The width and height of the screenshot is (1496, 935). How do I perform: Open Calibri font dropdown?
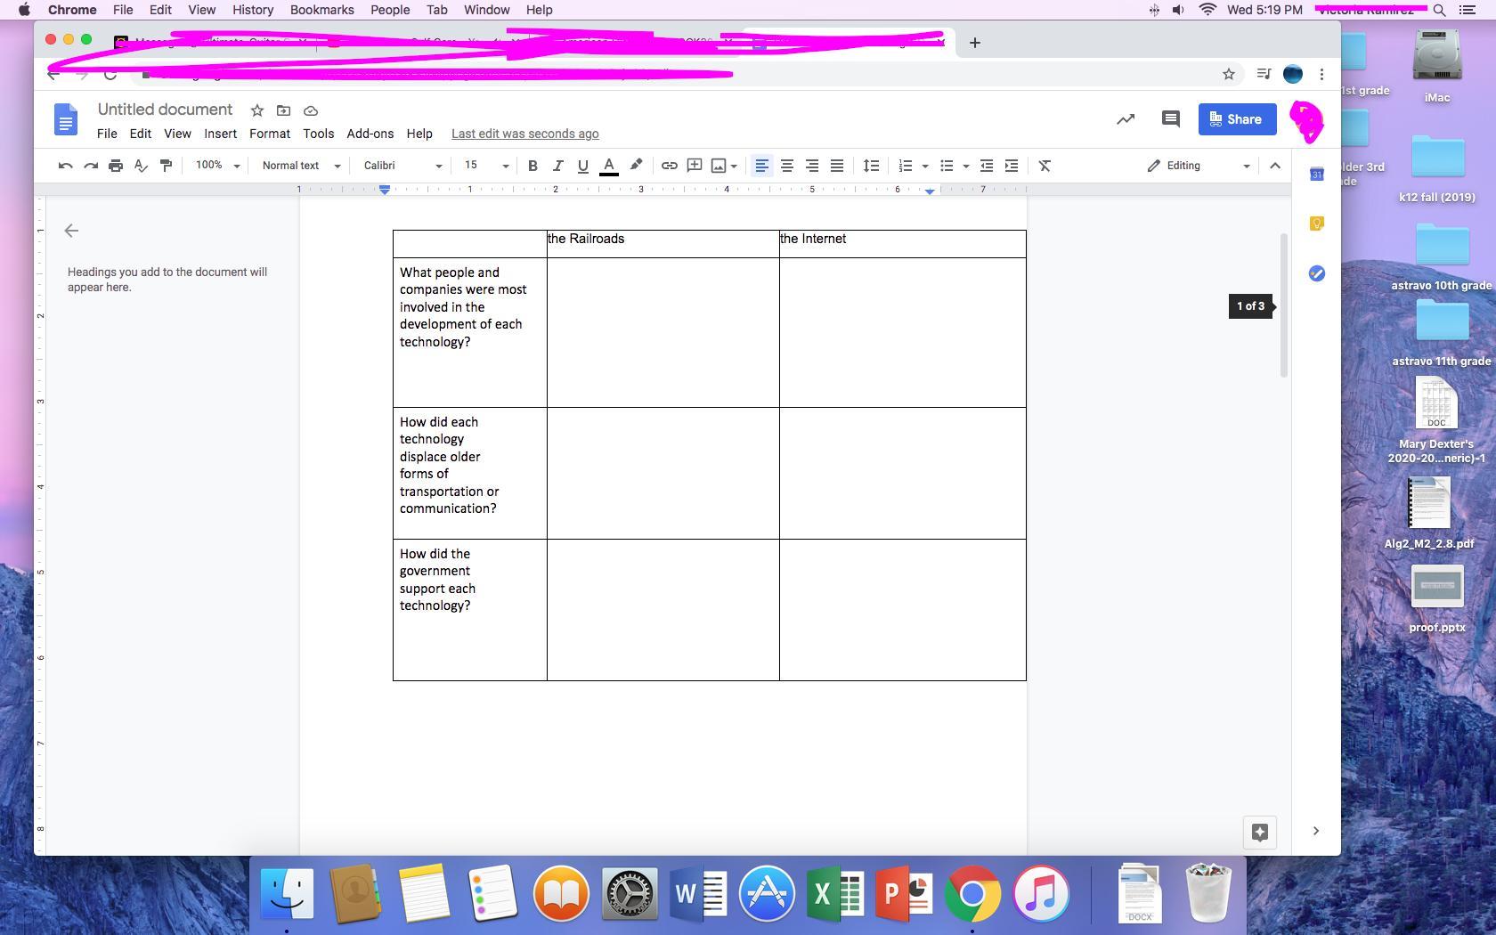click(402, 166)
